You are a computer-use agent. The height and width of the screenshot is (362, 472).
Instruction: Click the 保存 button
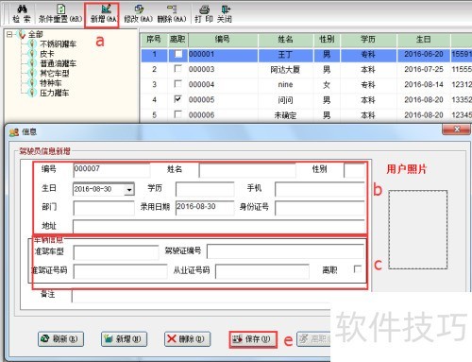[x=253, y=339]
